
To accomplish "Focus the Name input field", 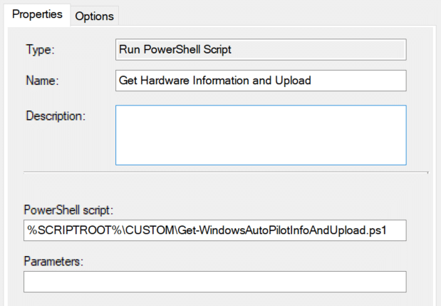I will (261, 81).
